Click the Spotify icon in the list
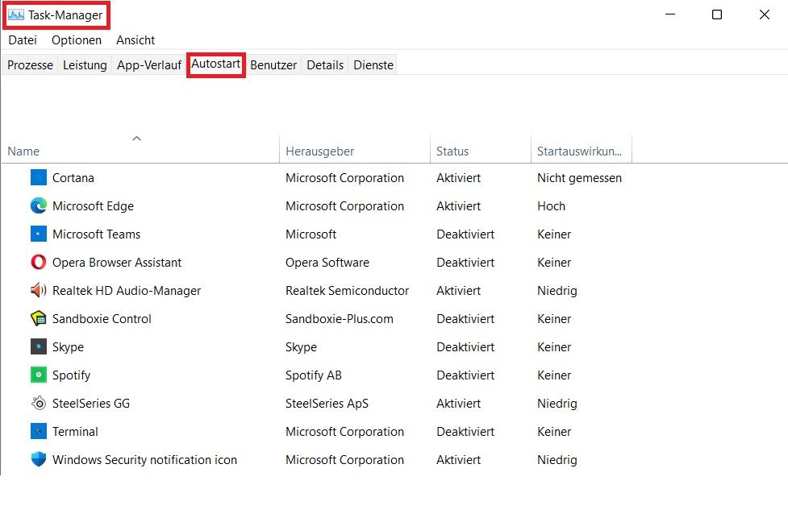 (39, 375)
